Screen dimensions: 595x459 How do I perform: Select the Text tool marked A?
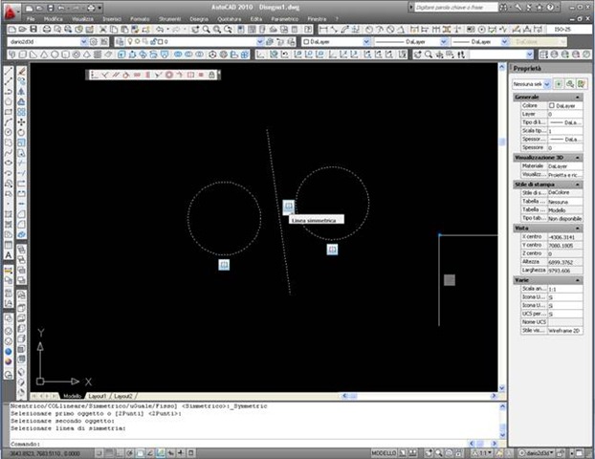tap(8, 255)
